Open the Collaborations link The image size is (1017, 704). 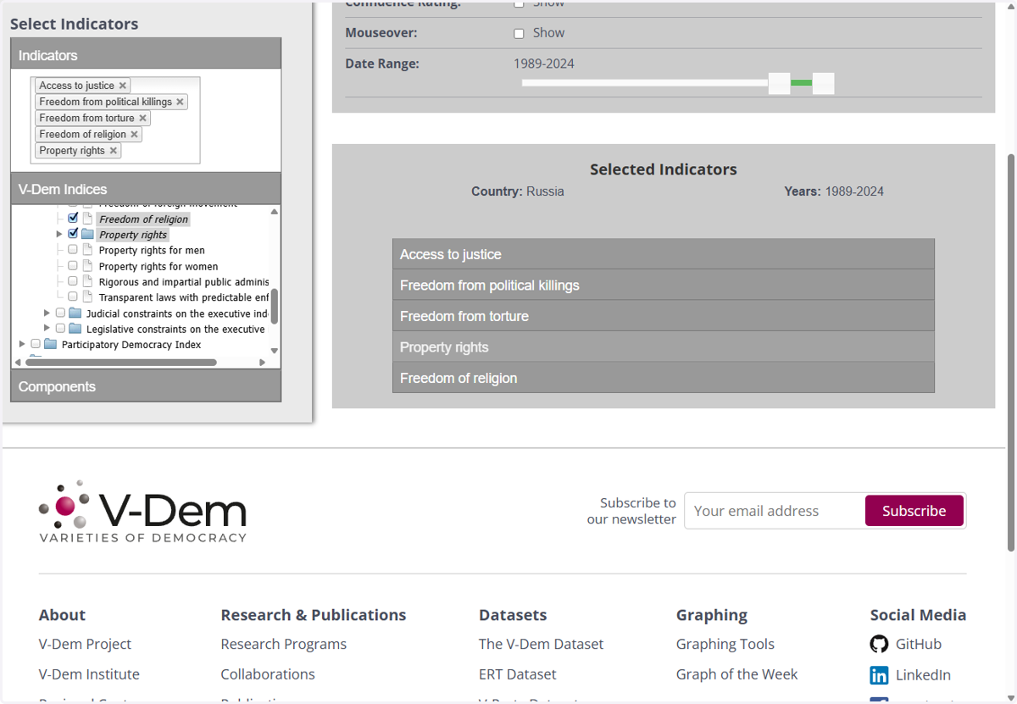(268, 674)
